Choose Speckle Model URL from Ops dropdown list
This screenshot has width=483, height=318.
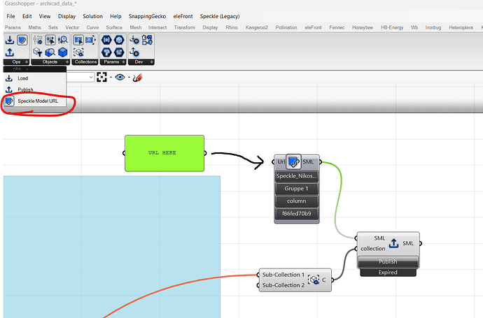(x=34, y=101)
